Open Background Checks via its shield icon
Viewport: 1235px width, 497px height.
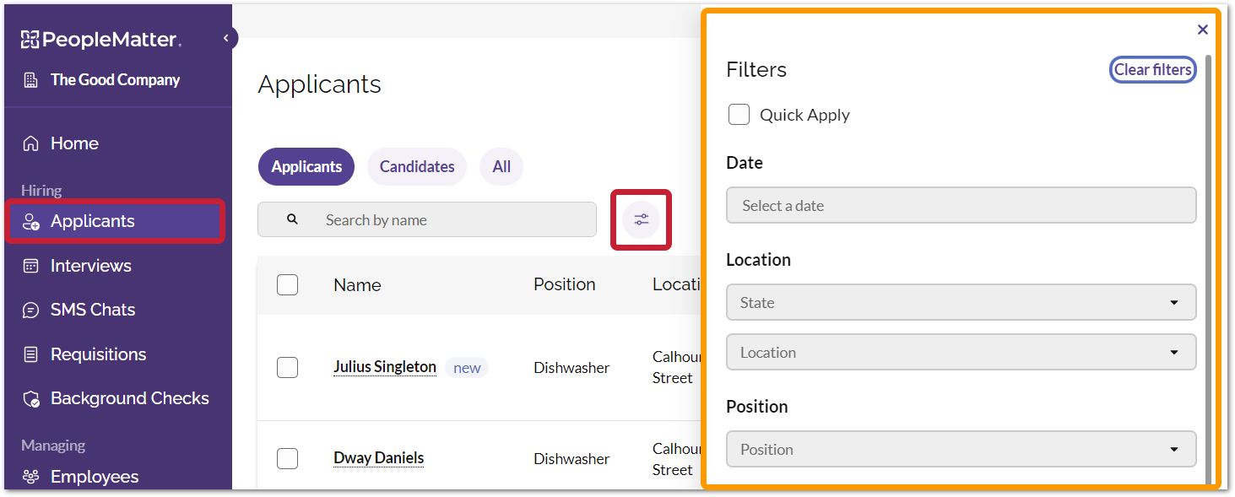click(30, 397)
